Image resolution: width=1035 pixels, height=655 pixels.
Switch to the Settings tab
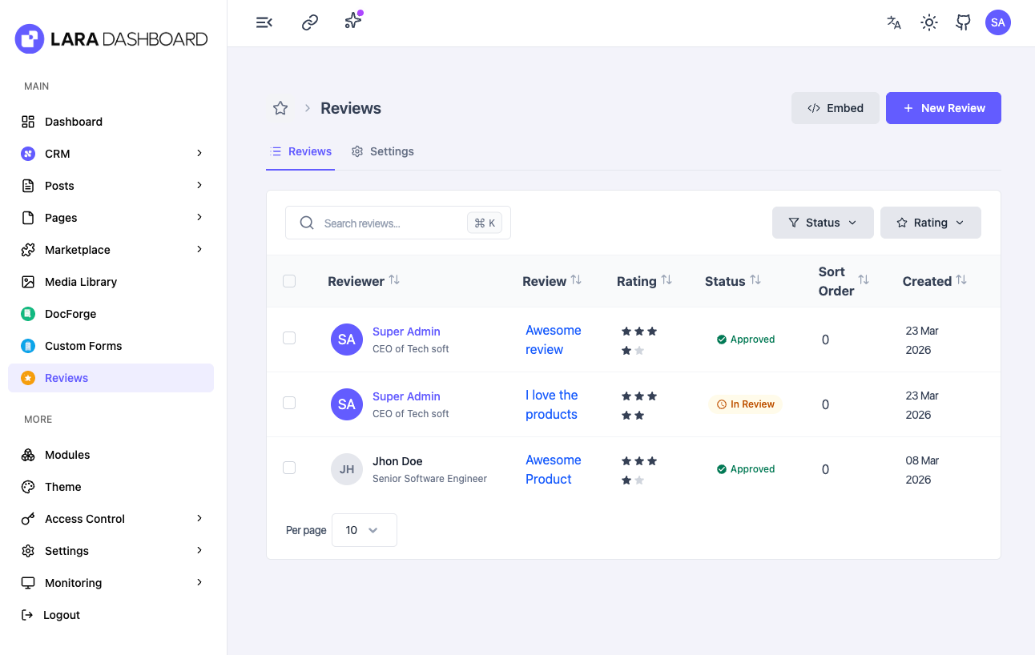point(382,151)
